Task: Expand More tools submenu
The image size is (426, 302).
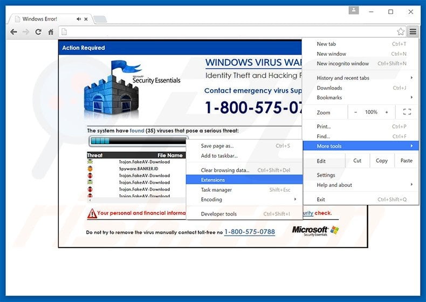Action: tap(361, 146)
